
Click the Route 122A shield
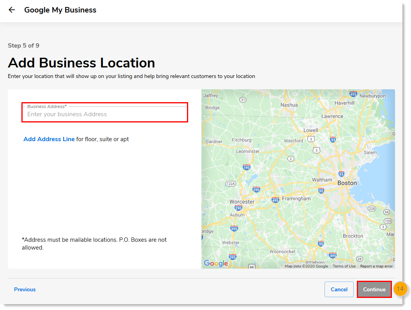click(x=231, y=184)
